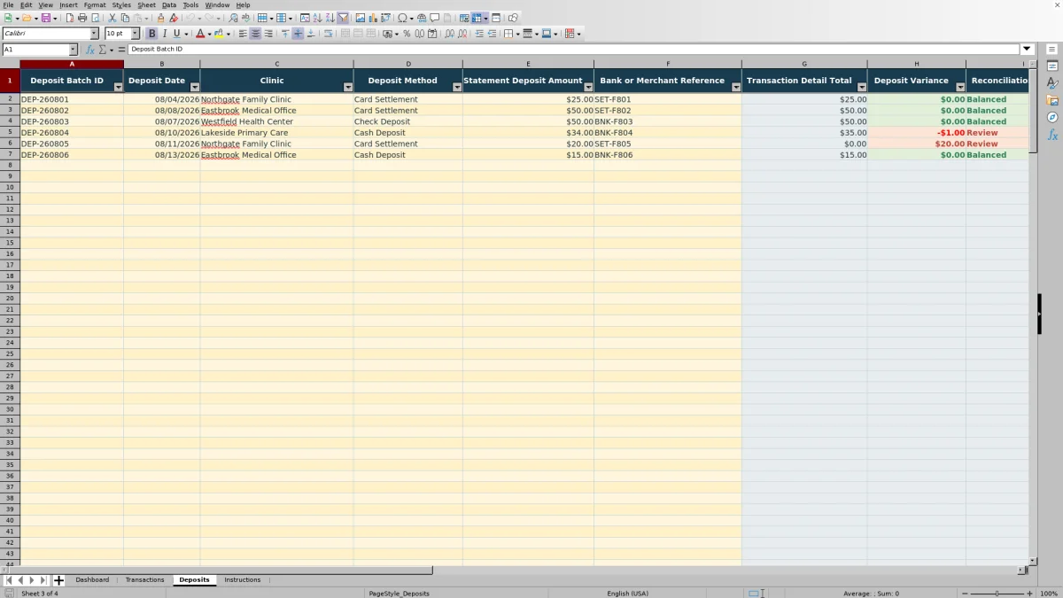Switch to the Instructions sheet tab
The image size is (1063, 598).
[x=243, y=580]
